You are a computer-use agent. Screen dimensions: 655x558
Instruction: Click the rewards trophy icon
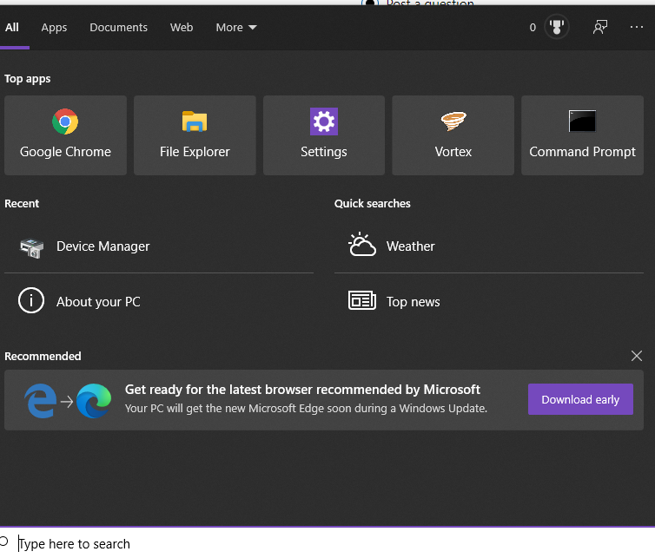coord(557,27)
